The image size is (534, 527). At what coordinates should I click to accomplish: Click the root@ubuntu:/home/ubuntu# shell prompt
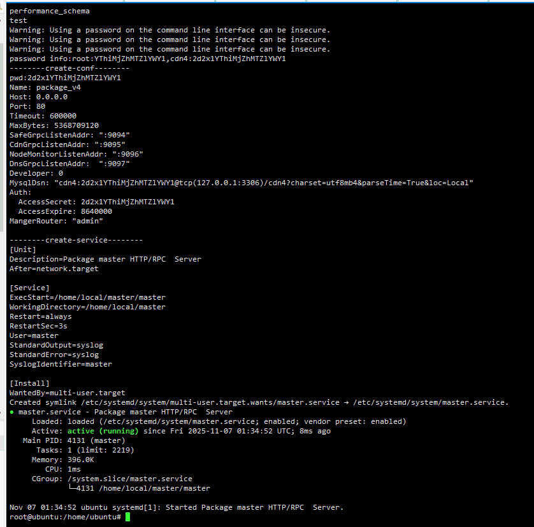tap(65, 517)
